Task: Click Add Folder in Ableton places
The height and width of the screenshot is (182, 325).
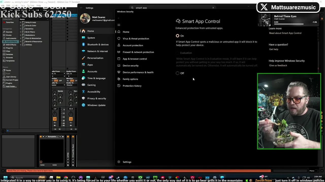Action: pyautogui.click(x=10, y=86)
